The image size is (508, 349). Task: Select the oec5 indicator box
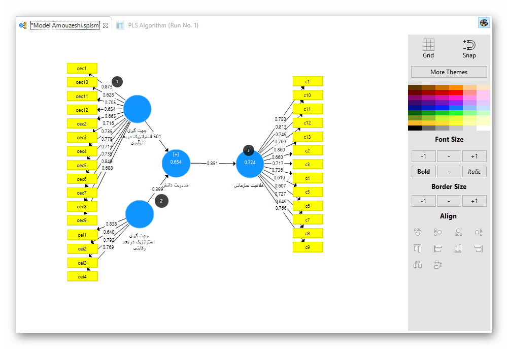(82, 166)
